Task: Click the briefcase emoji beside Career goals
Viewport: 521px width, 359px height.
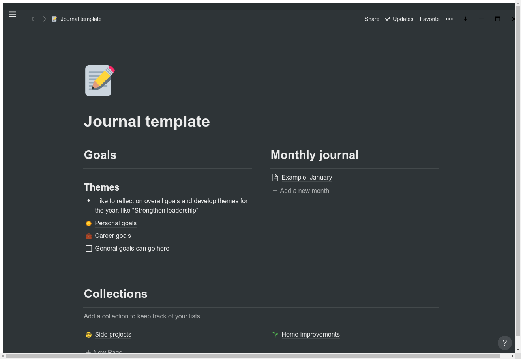Action: tap(88, 236)
